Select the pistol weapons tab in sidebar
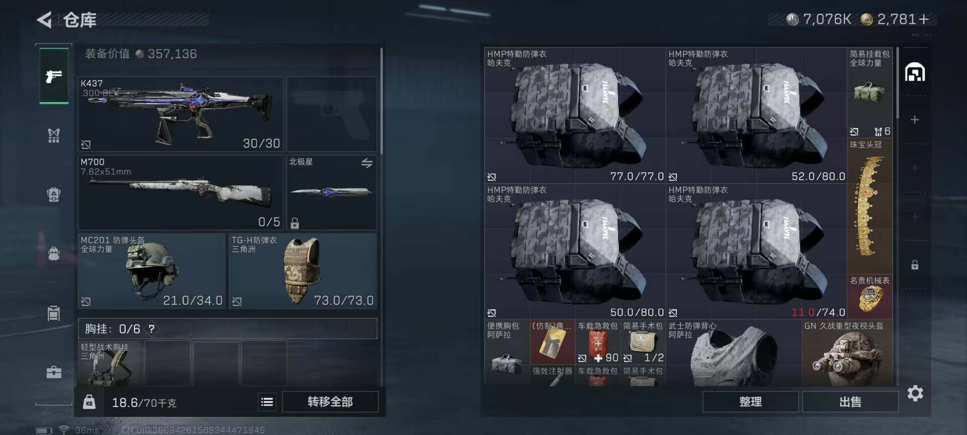The image size is (967, 435). pyautogui.click(x=54, y=76)
